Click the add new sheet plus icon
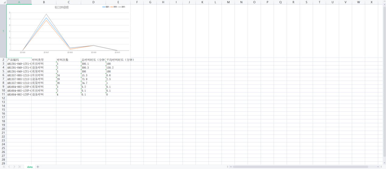 pos(38,167)
